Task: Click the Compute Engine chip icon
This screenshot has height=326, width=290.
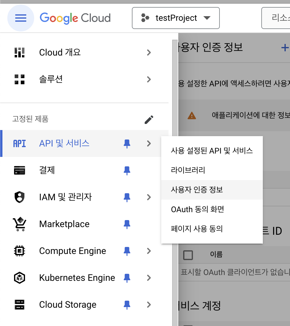Action: tap(20, 251)
